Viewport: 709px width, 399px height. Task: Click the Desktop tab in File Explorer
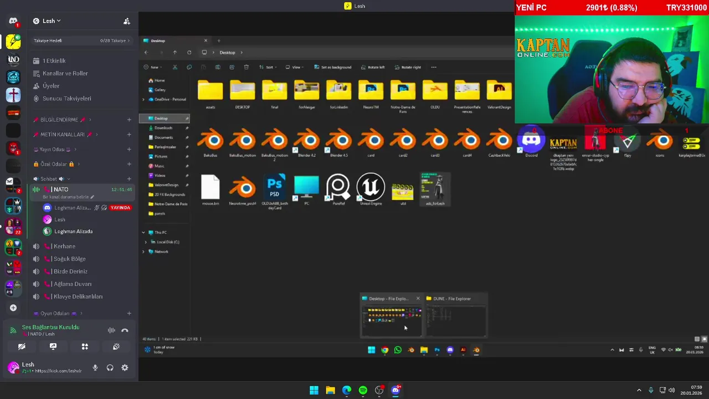[x=175, y=40]
